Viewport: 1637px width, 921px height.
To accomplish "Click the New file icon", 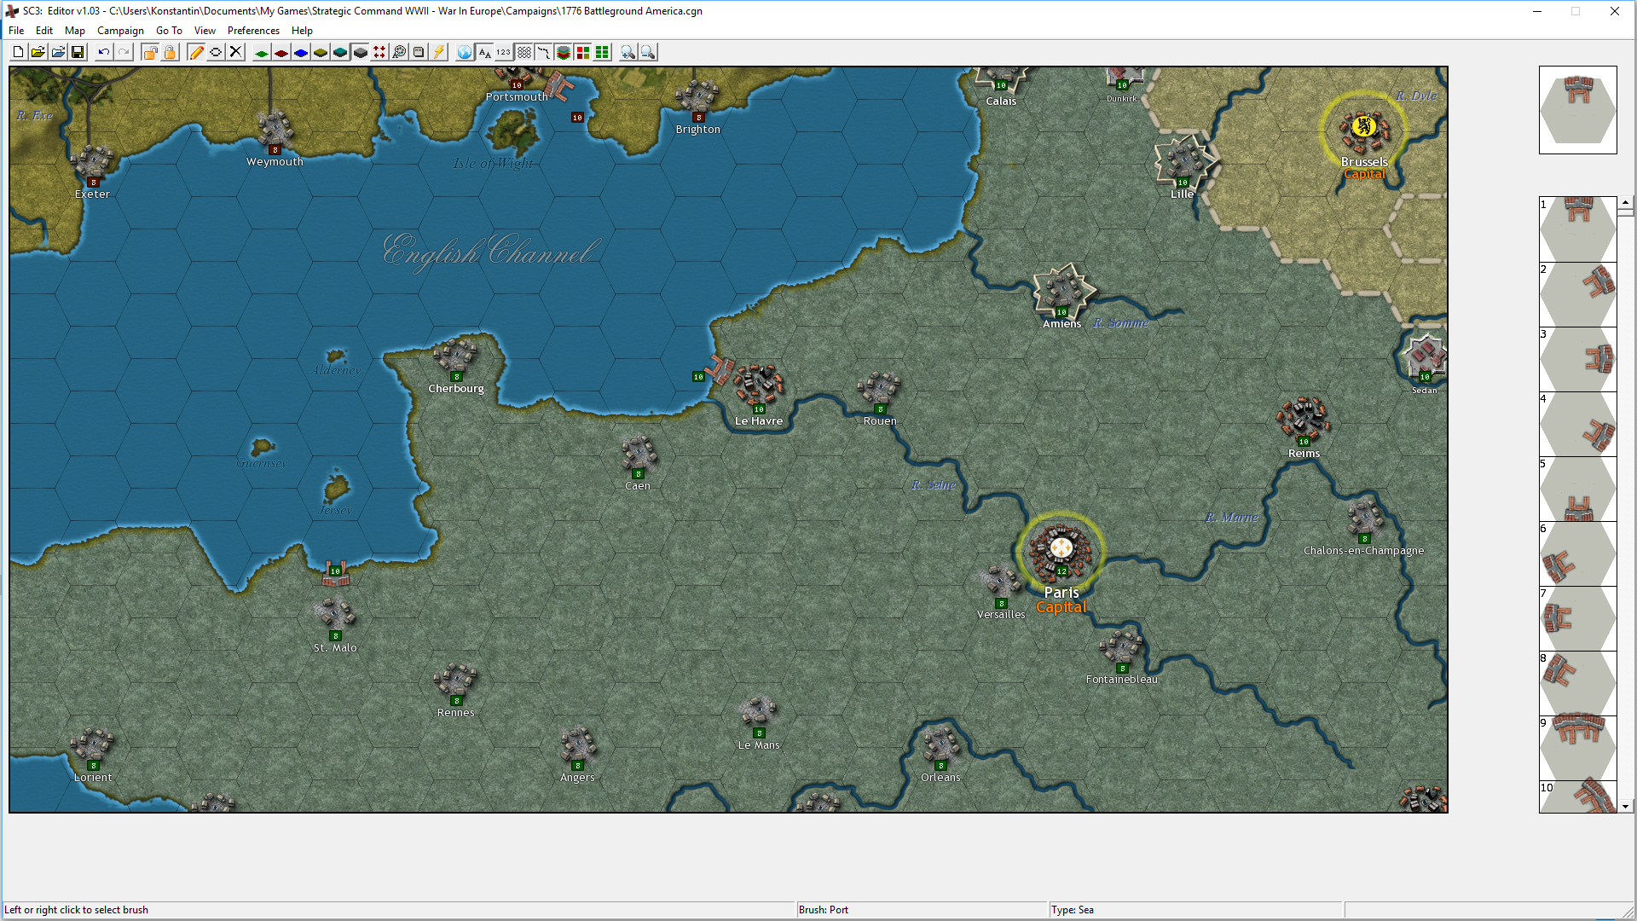I will (18, 53).
